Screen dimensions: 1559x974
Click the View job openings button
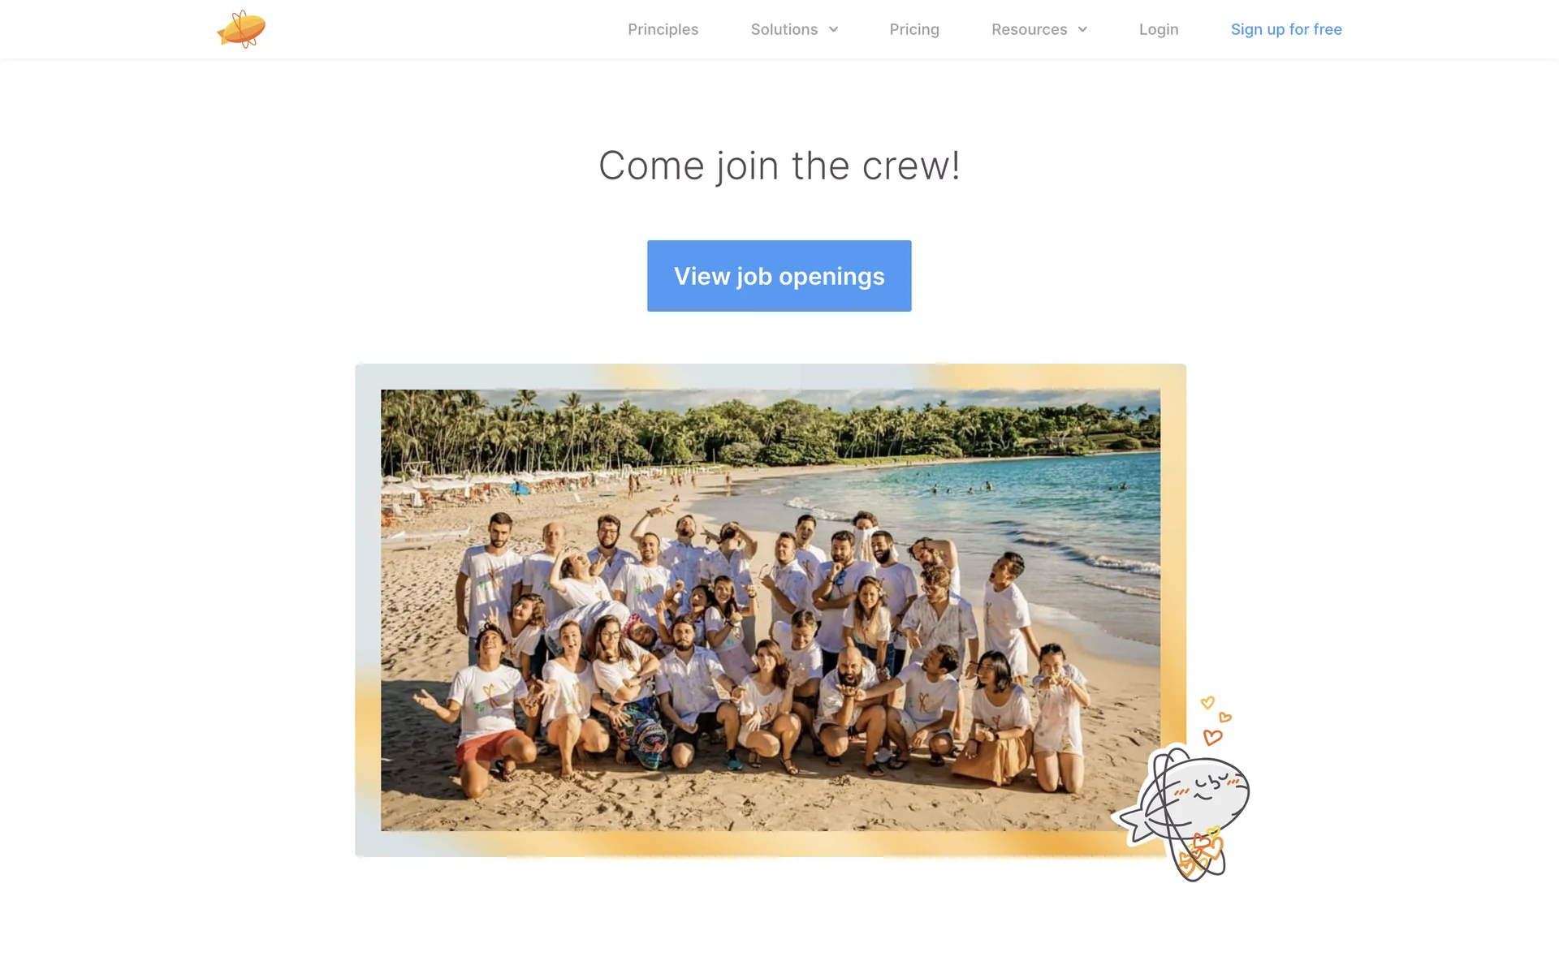pyautogui.click(x=779, y=276)
